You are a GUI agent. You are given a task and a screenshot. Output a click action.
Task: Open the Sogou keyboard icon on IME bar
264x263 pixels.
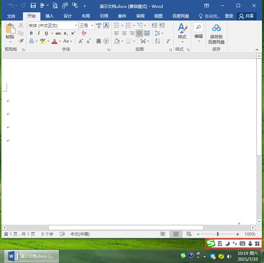(x=243, y=244)
